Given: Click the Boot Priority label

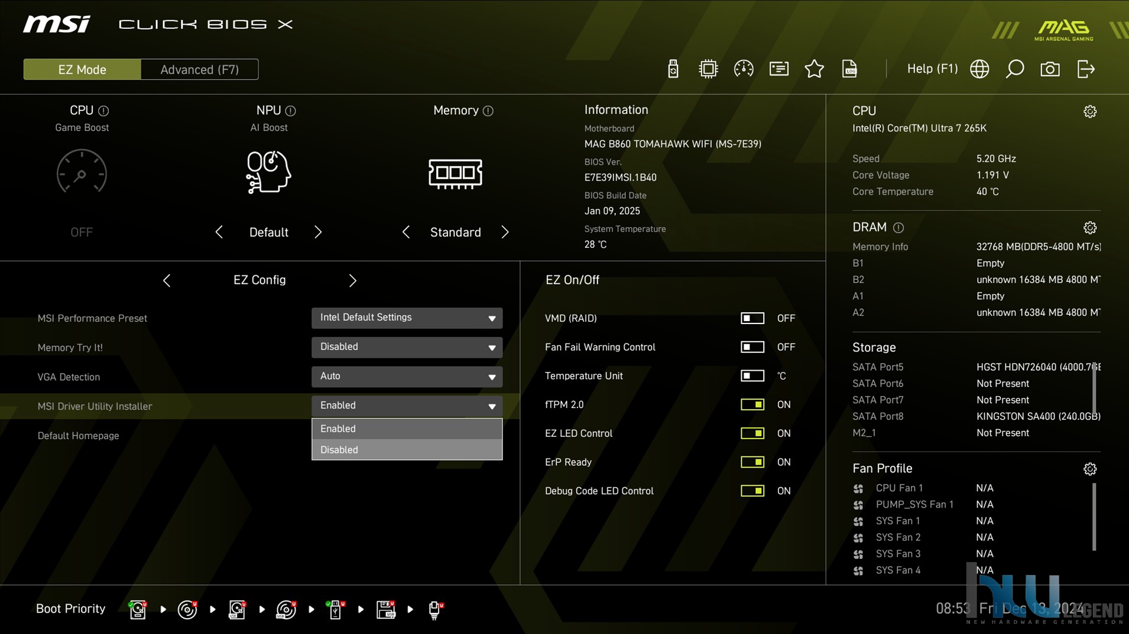Looking at the screenshot, I should 70,609.
